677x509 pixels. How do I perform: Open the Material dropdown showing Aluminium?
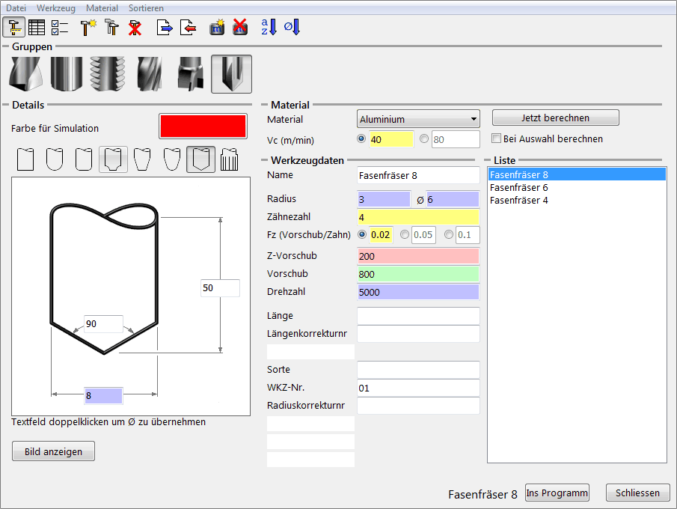coord(418,119)
